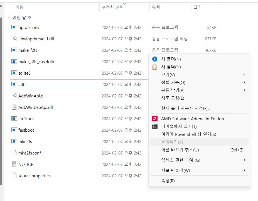This screenshot has width=258, height=201.
Task: Select 이름 바꾸기 취소(U)
Action: 199,150
